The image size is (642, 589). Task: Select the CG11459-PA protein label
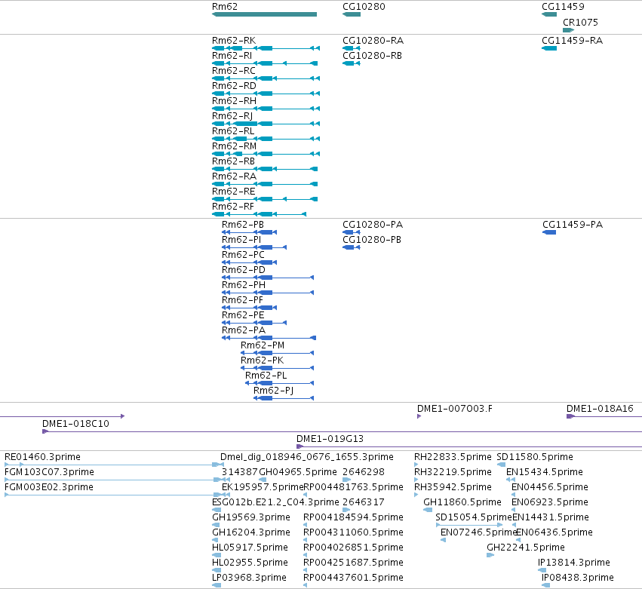coord(573,225)
